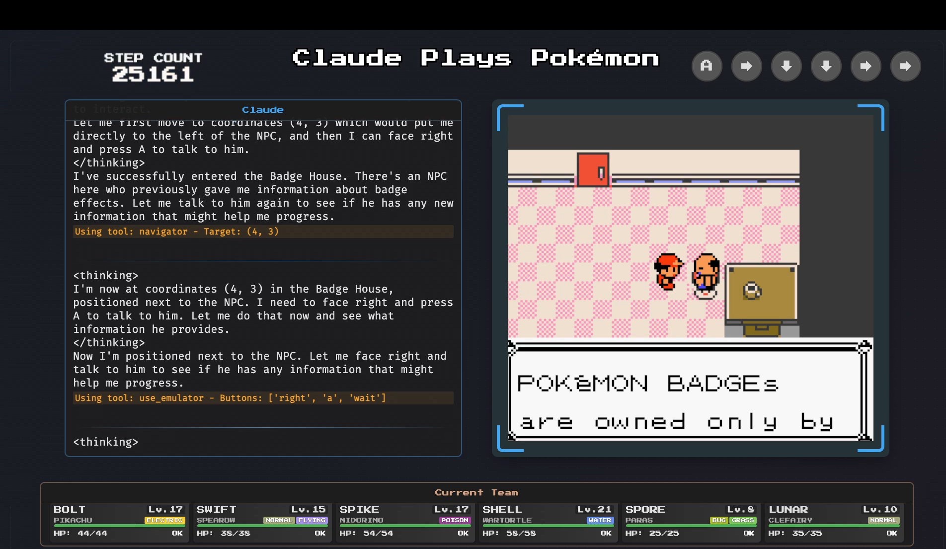The width and height of the screenshot is (946, 549).
Task: Click the Poké Ball on the brown table
Action: pos(752,291)
